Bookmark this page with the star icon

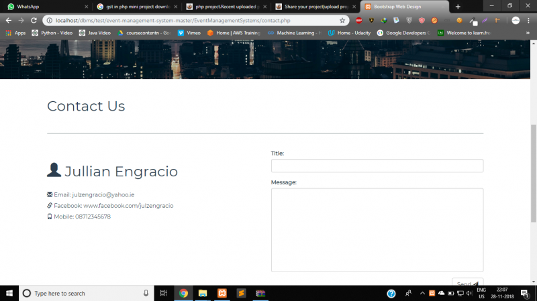click(x=342, y=21)
